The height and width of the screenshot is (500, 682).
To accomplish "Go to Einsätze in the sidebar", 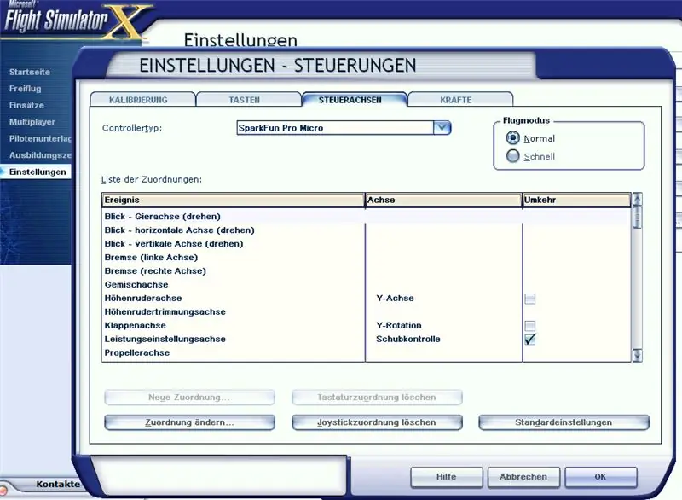I will (26, 105).
